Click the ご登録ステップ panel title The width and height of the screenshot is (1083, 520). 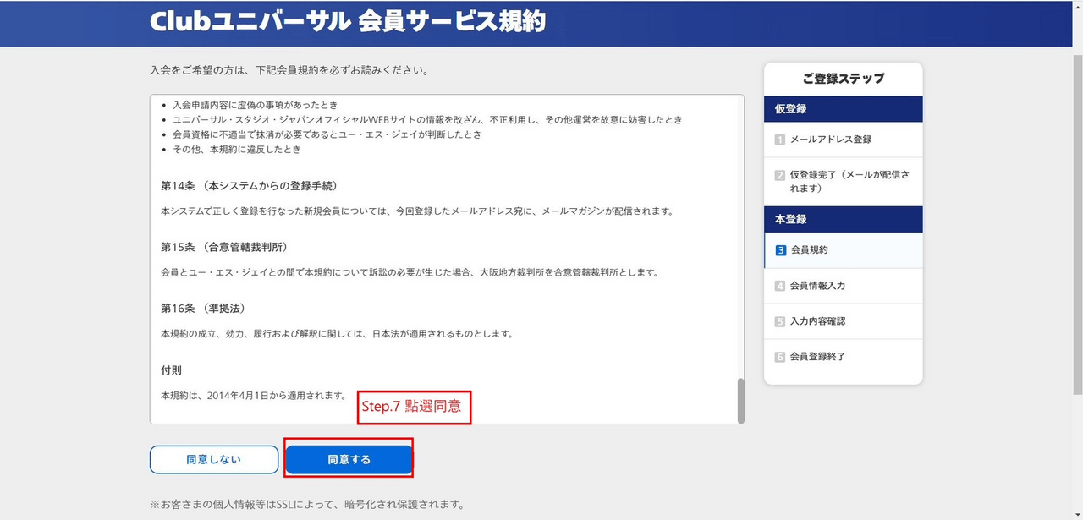pos(843,79)
